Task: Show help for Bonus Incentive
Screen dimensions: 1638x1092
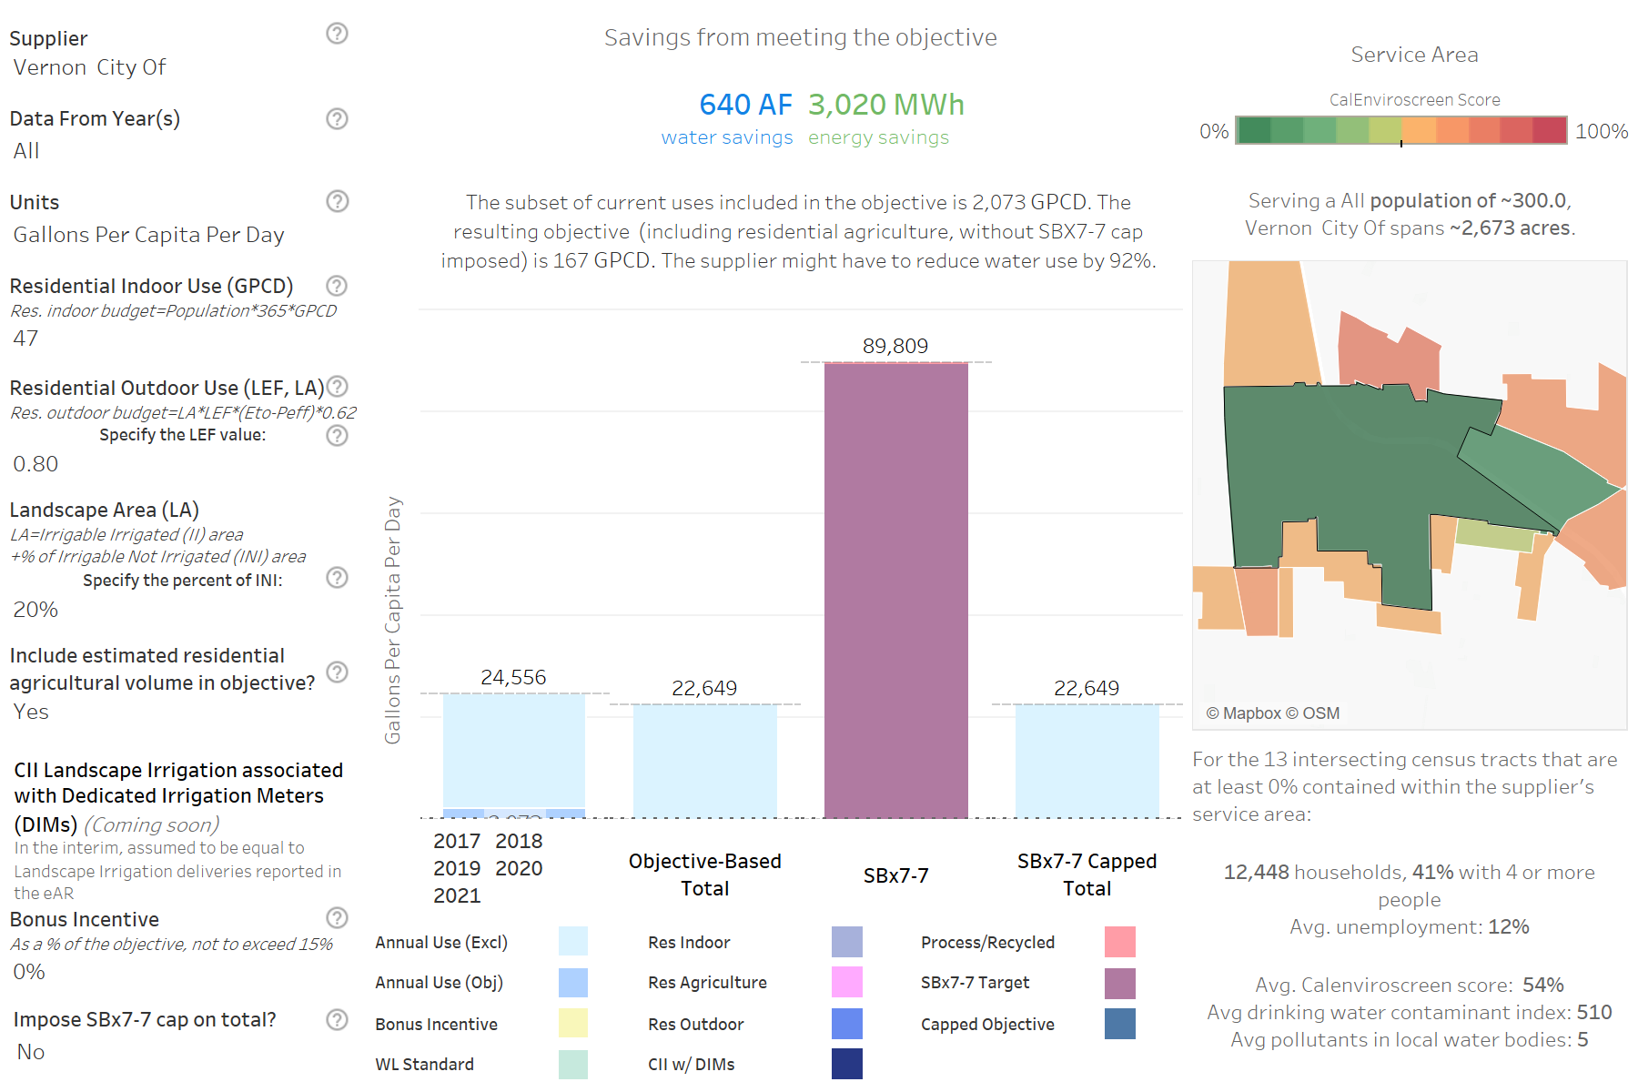Action: [337, 917]
